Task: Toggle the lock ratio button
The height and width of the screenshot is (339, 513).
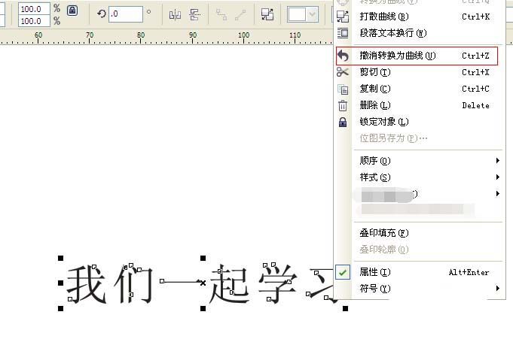Action: [x=72, y=11]
